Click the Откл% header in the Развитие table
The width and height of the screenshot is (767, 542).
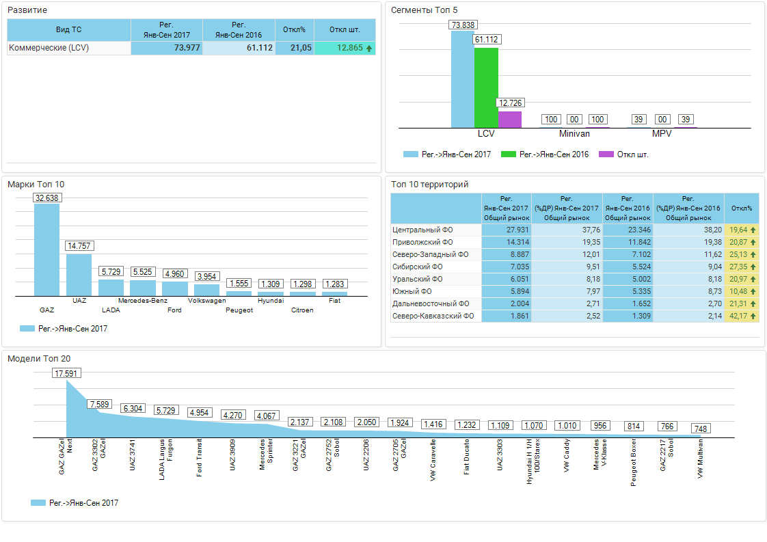[x=295, y=30]
